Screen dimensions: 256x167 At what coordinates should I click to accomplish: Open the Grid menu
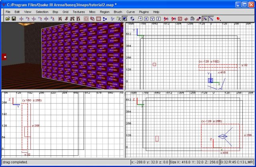tap(66, 12)
